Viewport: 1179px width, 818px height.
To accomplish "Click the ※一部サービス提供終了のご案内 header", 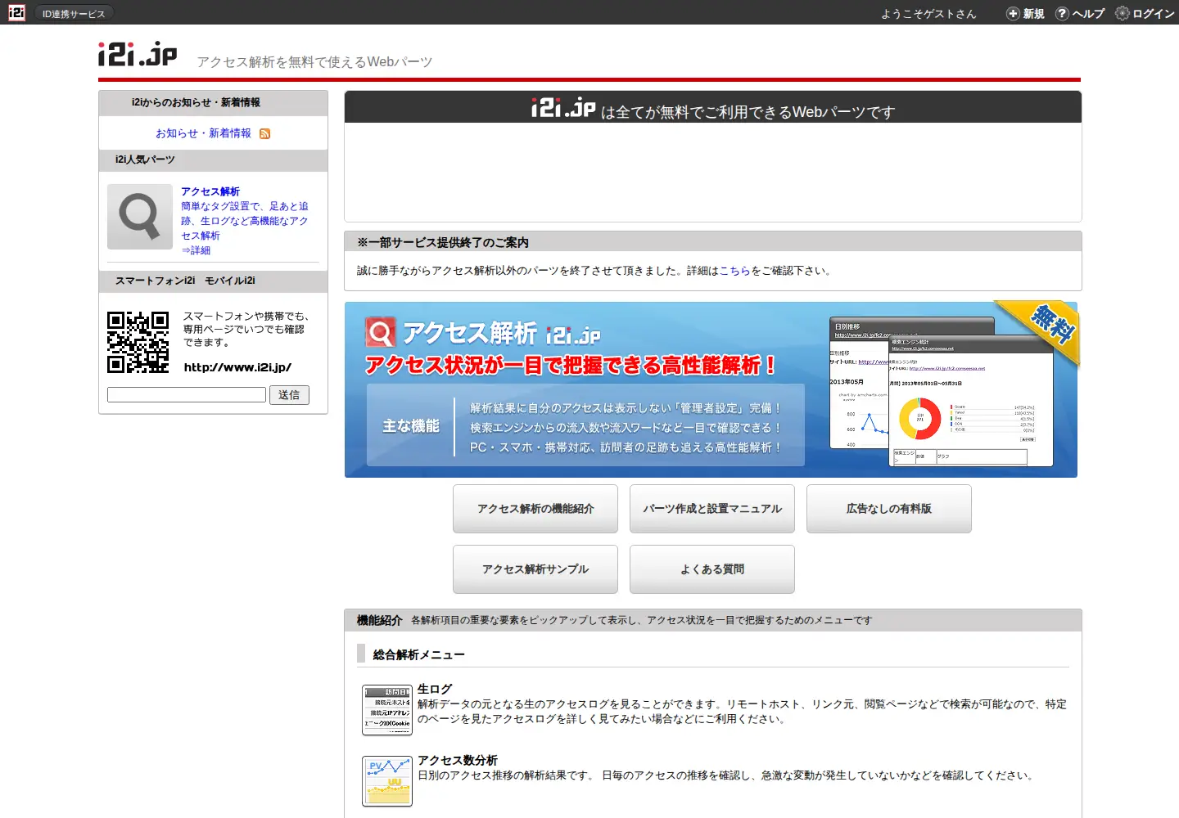I will (x=713, y=242).
